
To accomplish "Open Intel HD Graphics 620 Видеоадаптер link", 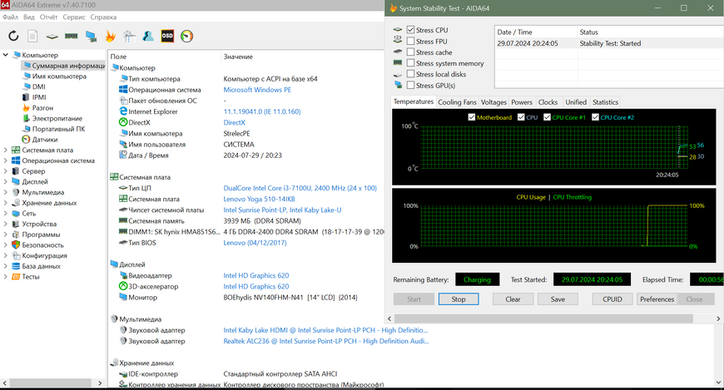I will pyautogui.click(x=256, y=275).
